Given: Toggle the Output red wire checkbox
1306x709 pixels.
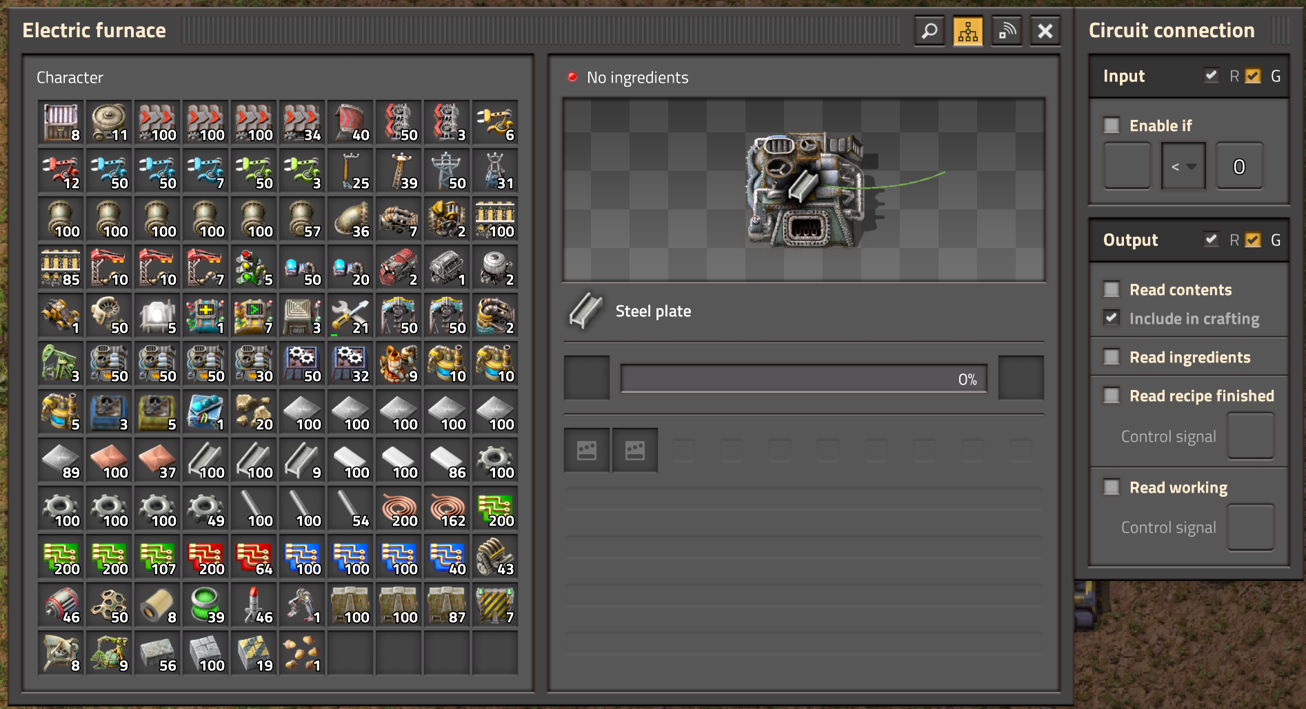Looking at the screenshot, I should pos(1212,240).
